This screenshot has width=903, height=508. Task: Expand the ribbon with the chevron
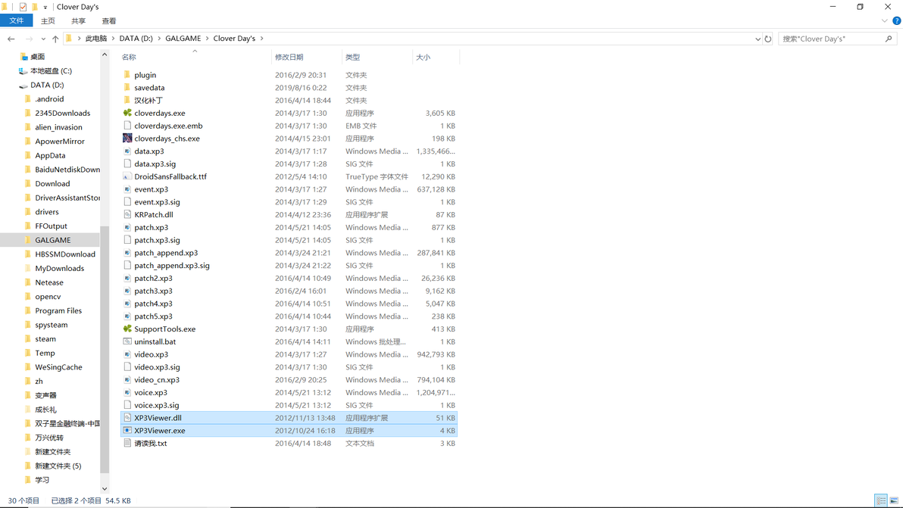tap(885, 20)
